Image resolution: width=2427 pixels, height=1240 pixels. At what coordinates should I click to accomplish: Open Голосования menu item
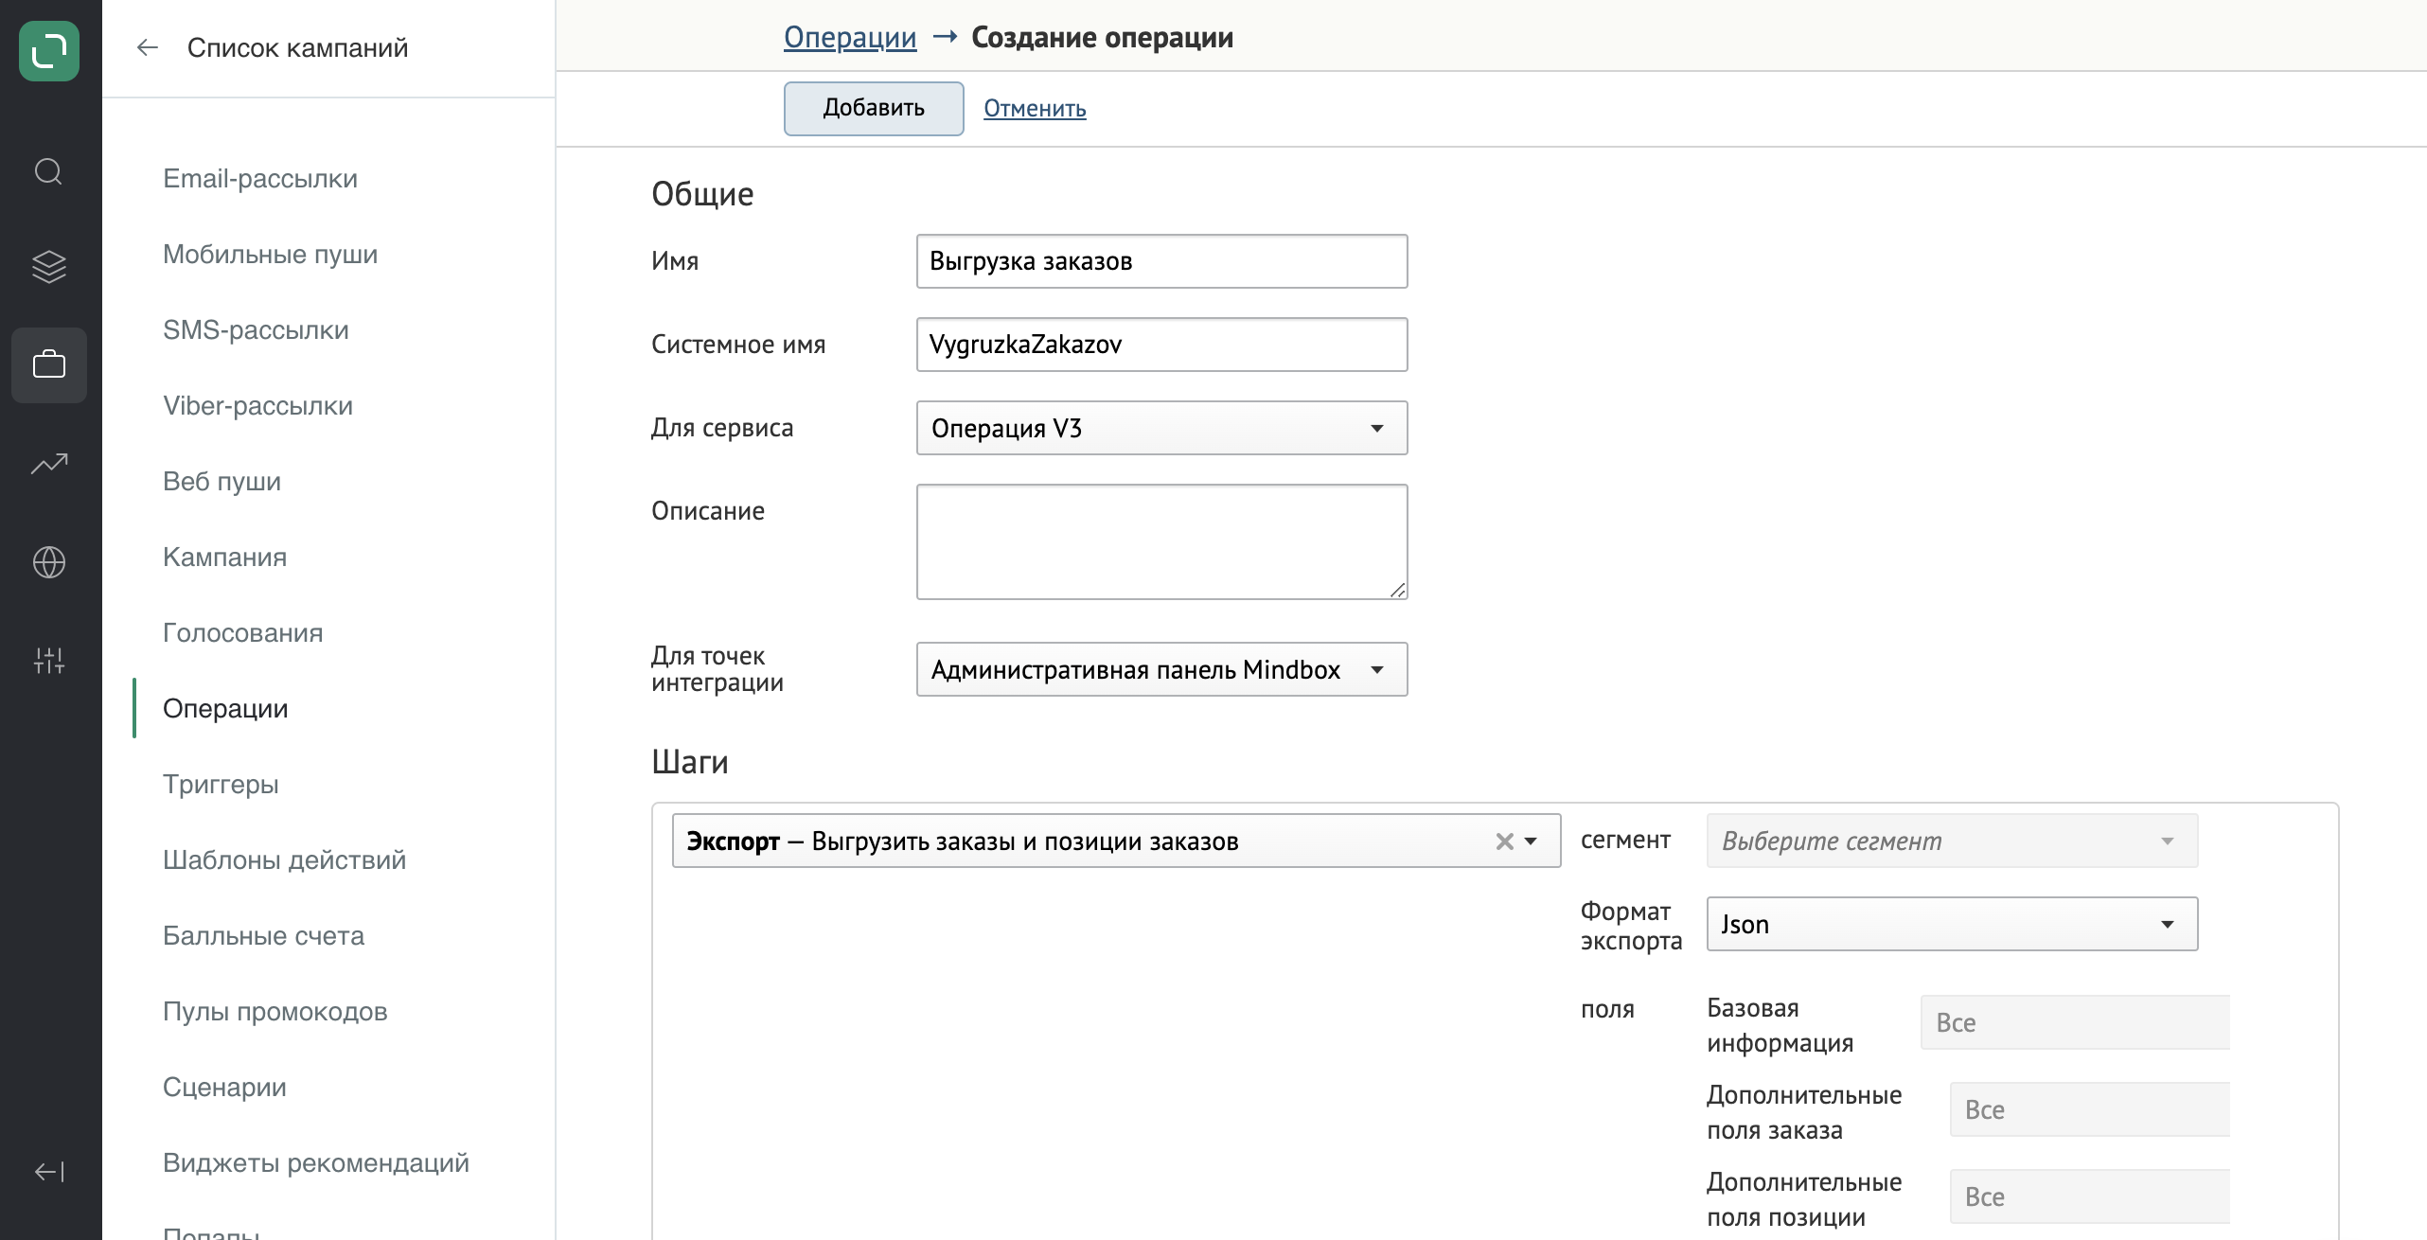[242, 632]
